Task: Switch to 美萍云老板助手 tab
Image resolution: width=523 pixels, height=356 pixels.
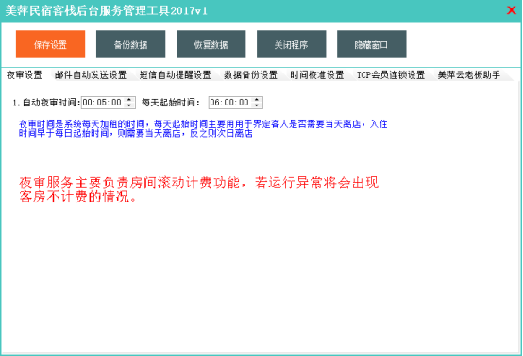Action: point(469,74)
